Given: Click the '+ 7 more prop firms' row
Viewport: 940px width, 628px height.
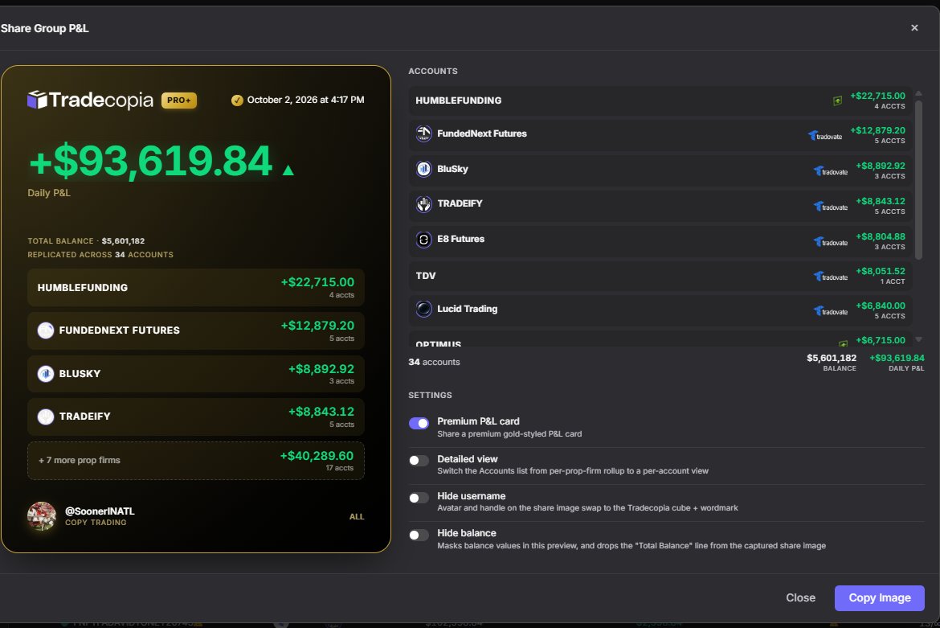Looking at the screenshot, I should pyautogui.click(x=195, y=461).
